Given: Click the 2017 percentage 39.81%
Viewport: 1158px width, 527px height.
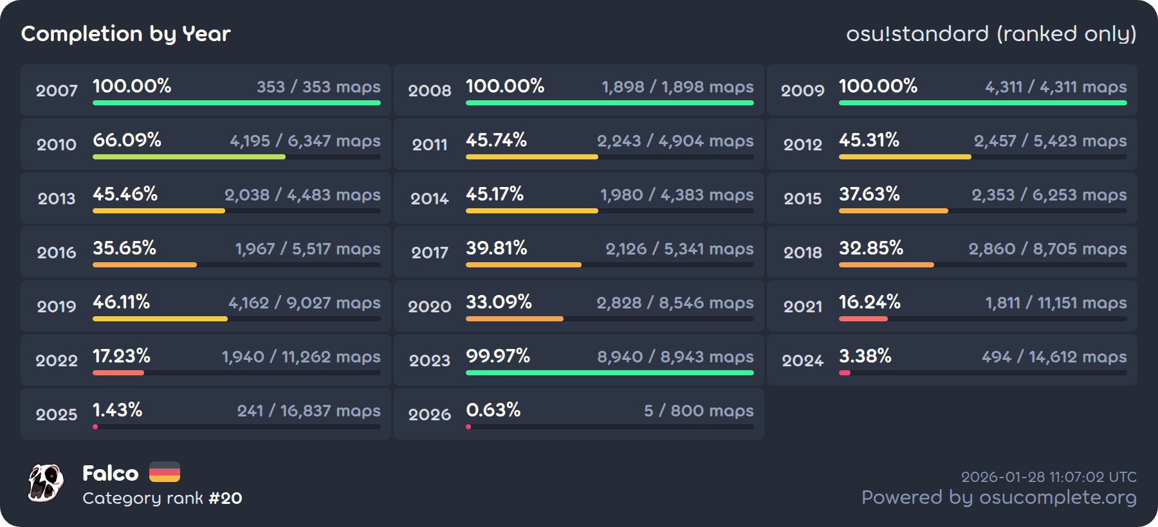Looking at the screenshot, I should [x=496, y=248].
